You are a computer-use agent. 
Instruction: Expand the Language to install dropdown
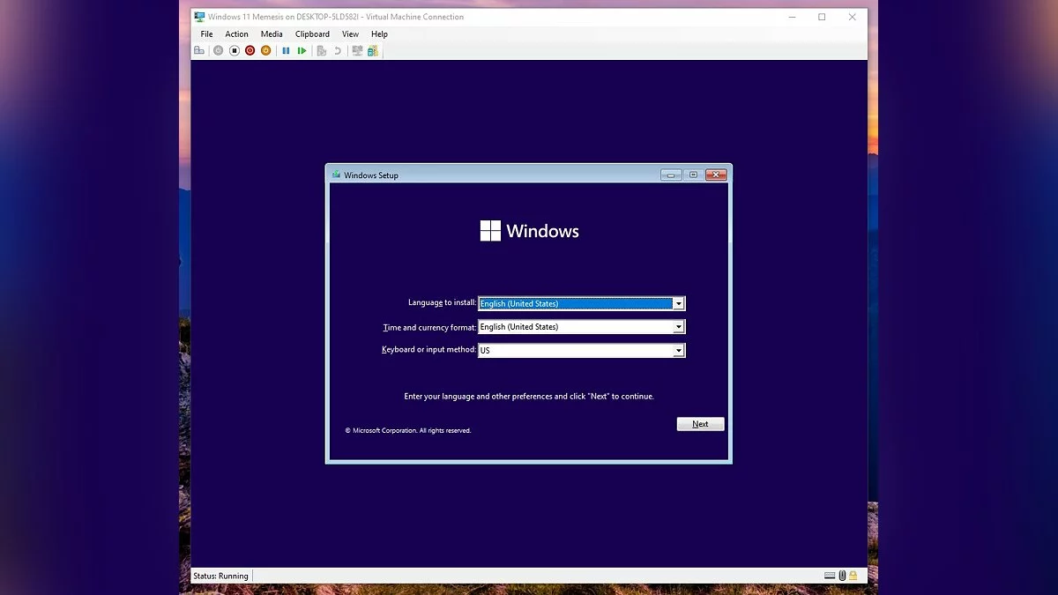click(678, 303)
